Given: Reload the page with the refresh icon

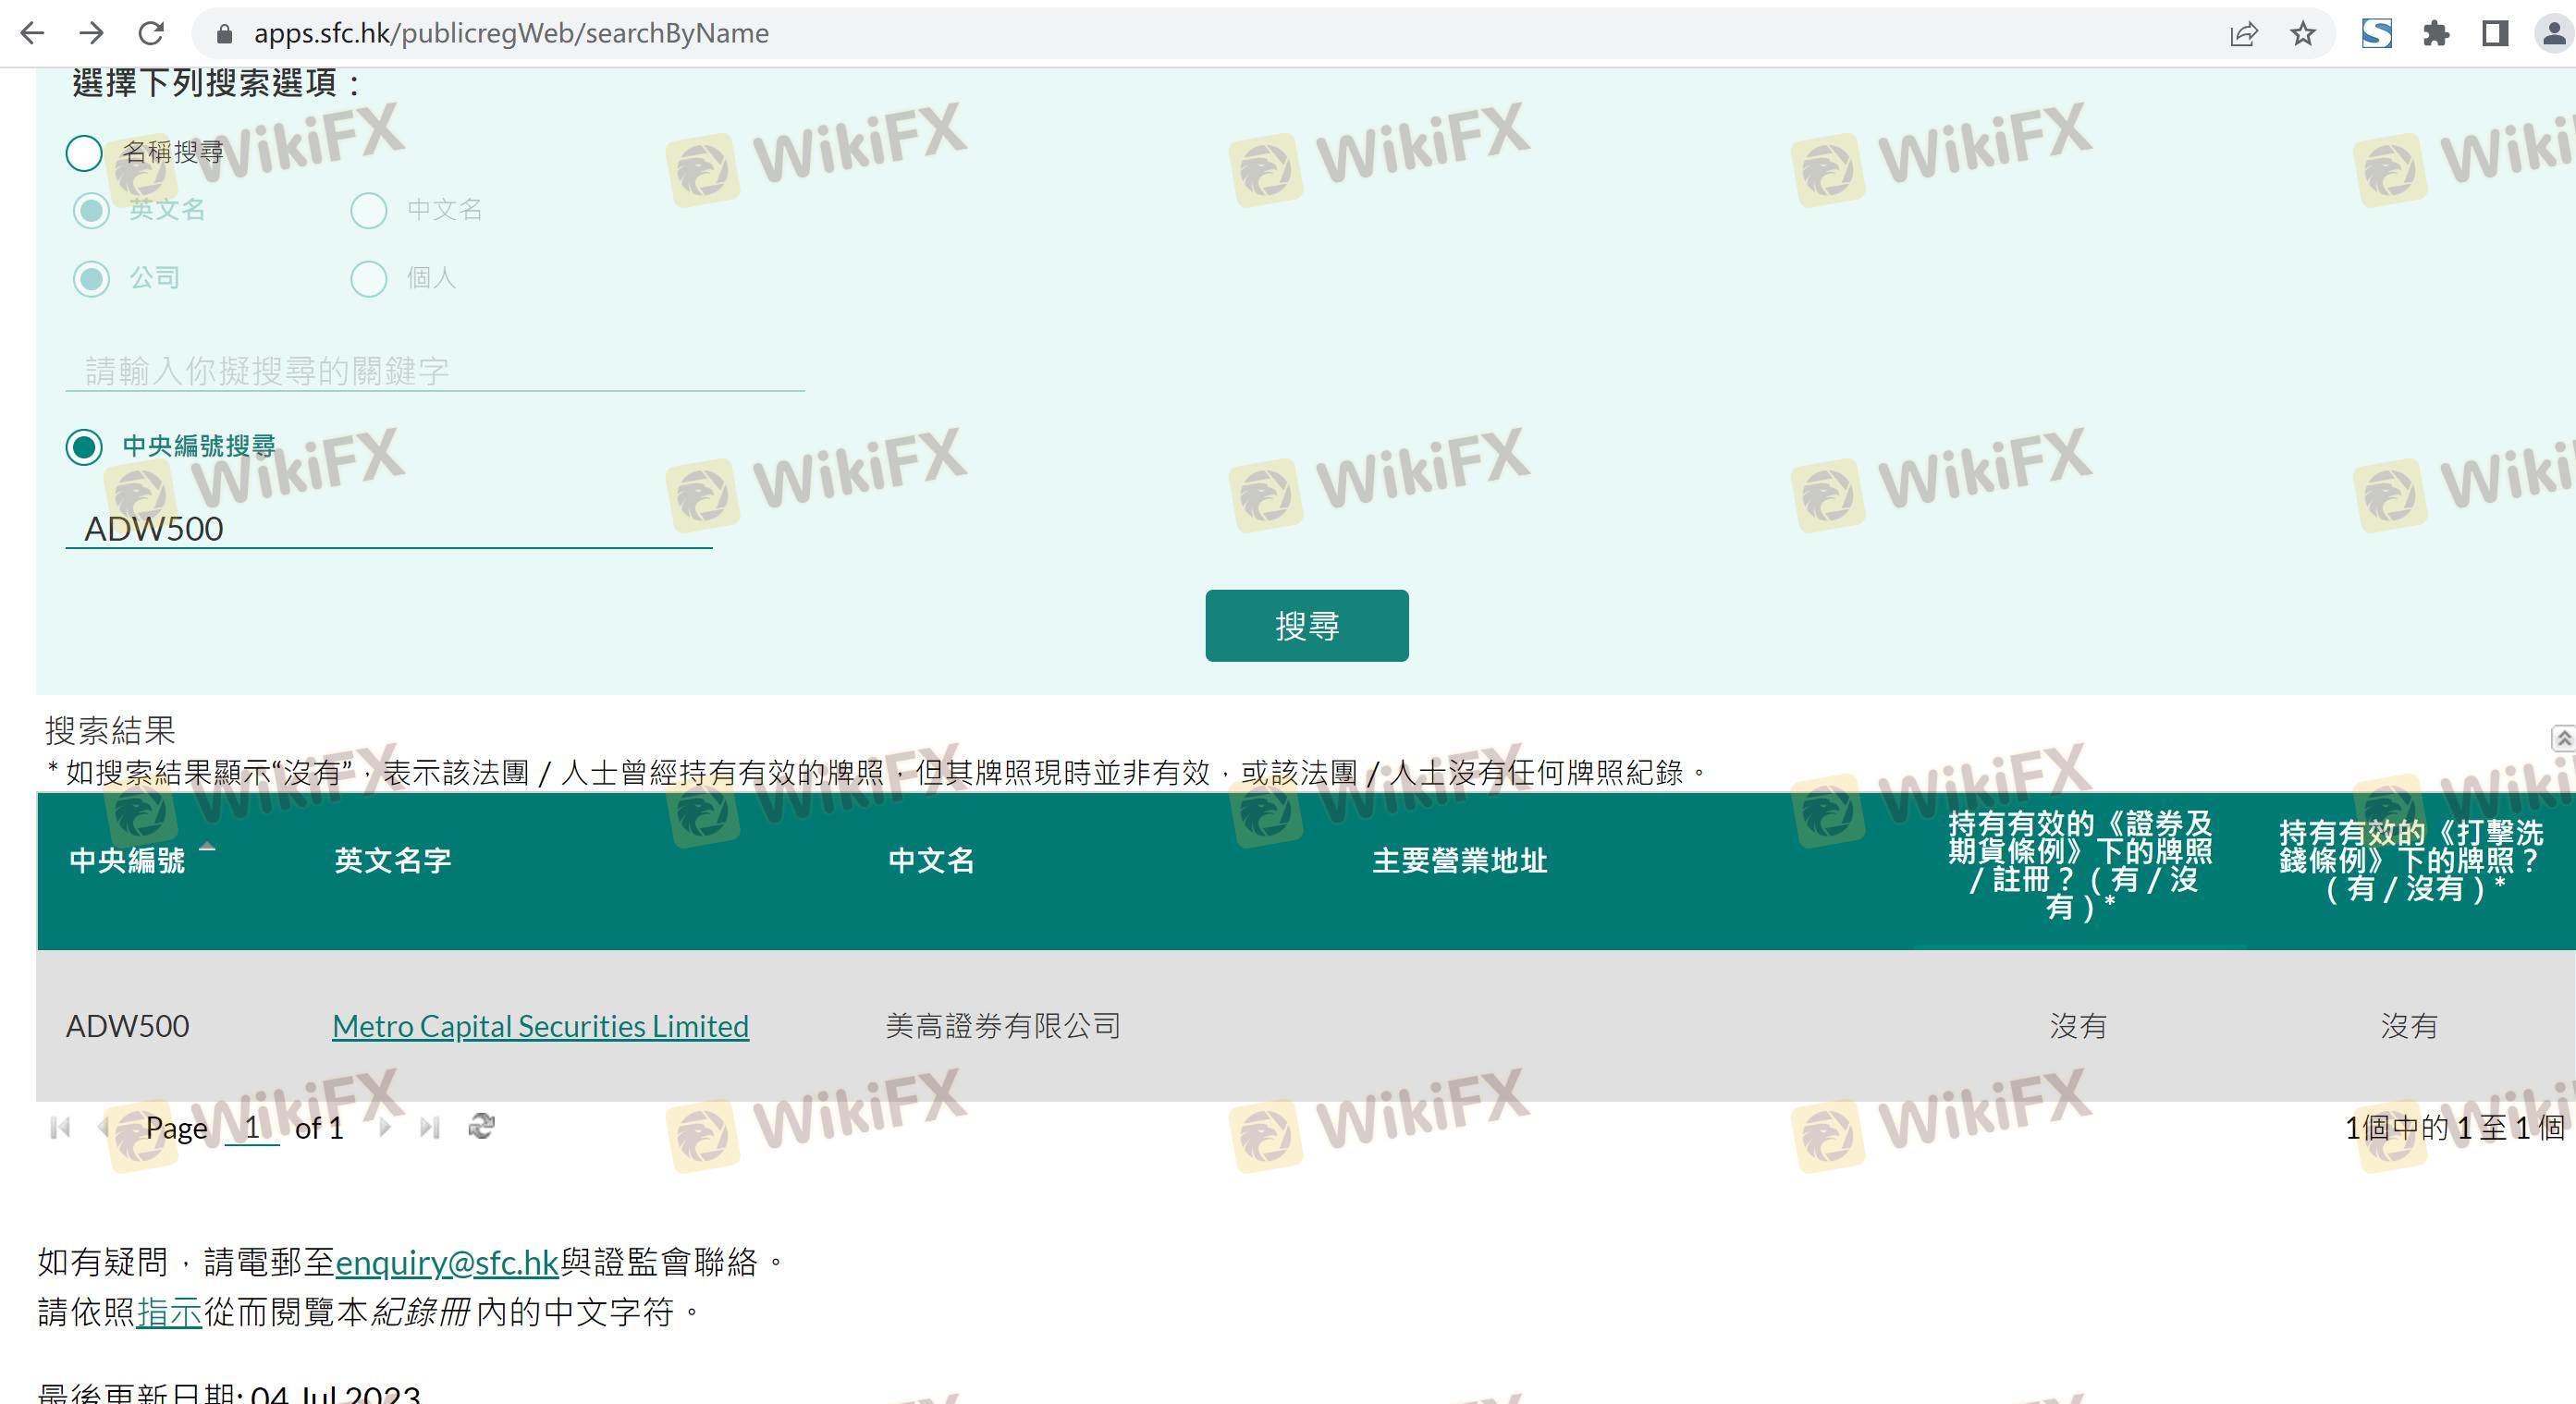Looking at the screenshot, I should (151, 33).
